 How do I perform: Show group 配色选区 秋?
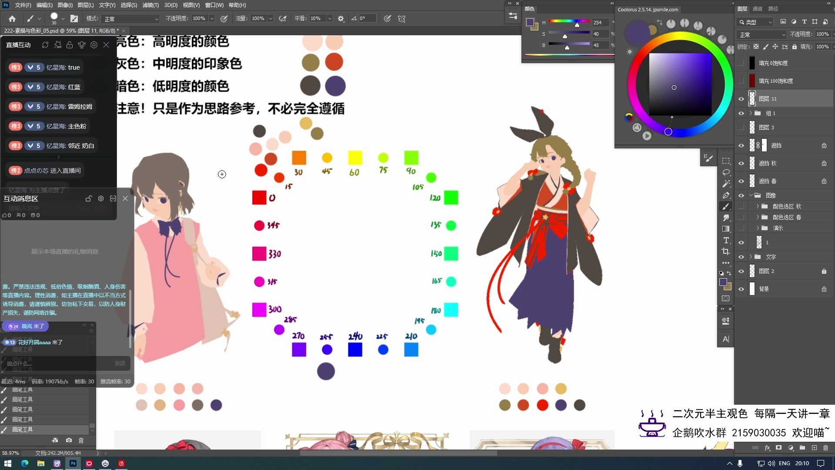click(x=741, y=206)
